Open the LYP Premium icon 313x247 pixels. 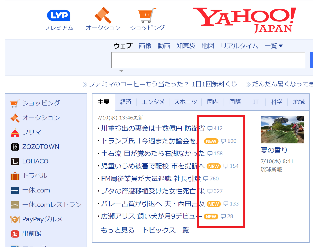tap(59, 15)
